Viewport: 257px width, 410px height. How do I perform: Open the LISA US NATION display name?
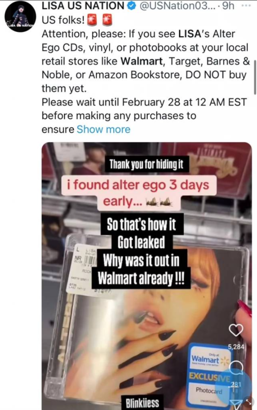coord(83,6)
